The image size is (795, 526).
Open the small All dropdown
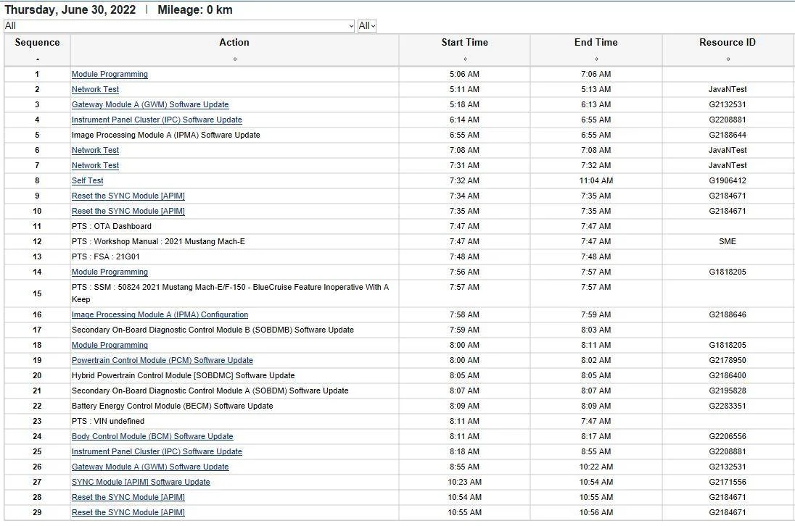point(366,26)
